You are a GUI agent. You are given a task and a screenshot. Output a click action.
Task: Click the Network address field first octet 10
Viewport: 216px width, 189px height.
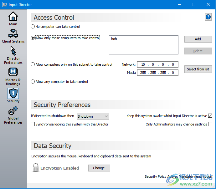click(143, 64)
